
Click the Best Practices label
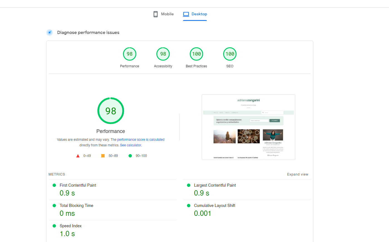pos(196,66)
